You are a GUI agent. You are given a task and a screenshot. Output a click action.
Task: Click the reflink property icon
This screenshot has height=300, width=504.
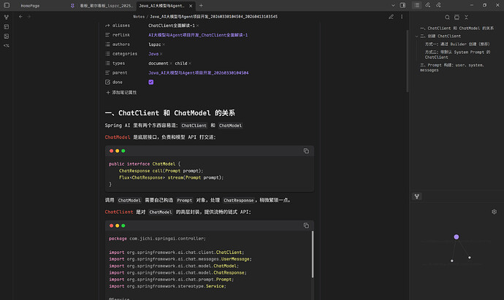coord(107,35)
